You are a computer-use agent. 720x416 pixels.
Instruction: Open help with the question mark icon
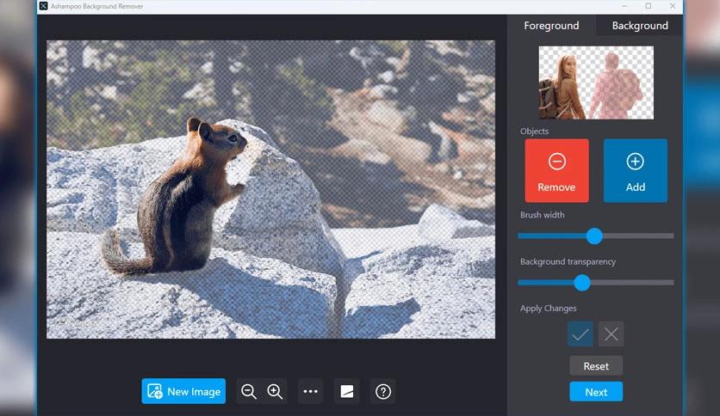[x=383, y=391]
